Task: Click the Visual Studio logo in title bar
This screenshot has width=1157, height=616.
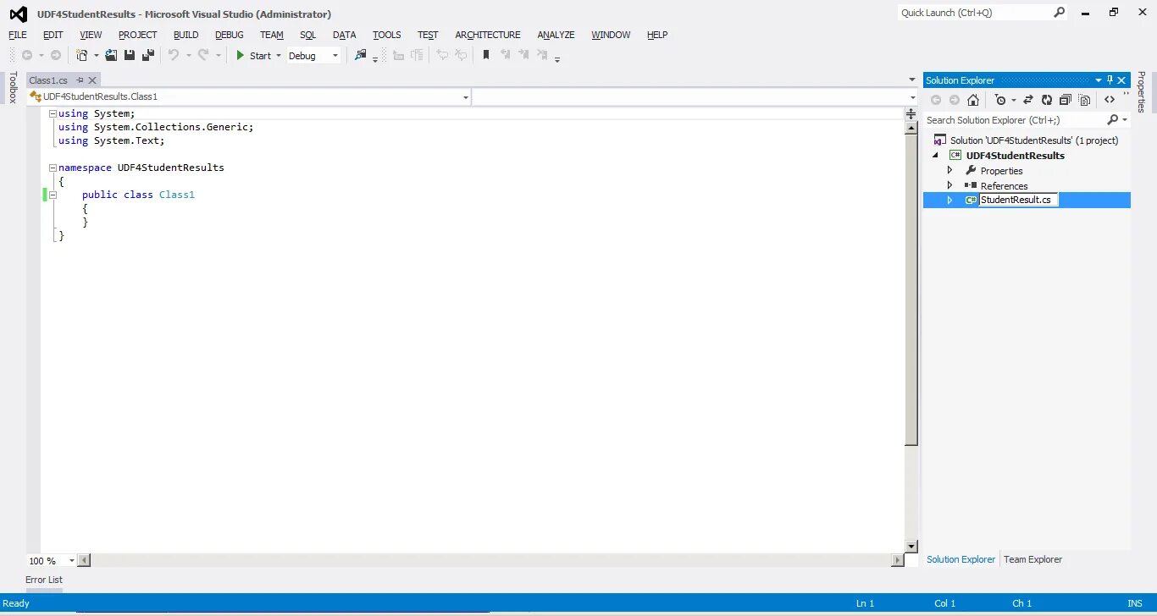Action: [x=18, y=14]
